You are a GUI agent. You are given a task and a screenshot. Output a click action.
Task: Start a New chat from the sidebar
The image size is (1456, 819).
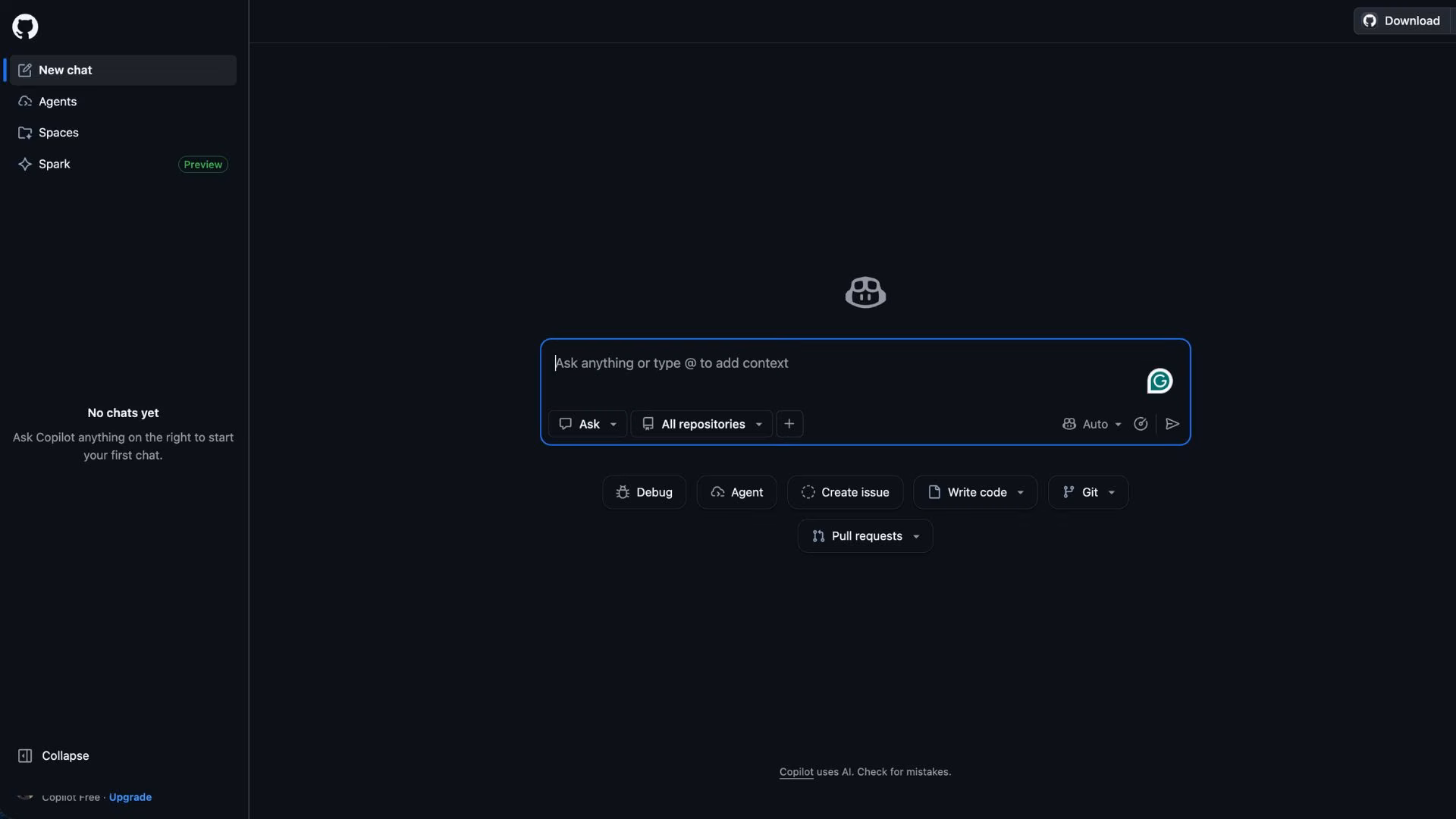123,70
